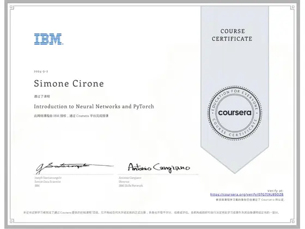Click the IBM Skills Network text
The width and height of the screenshot is (305, 229).
click(x=131, y=185)
